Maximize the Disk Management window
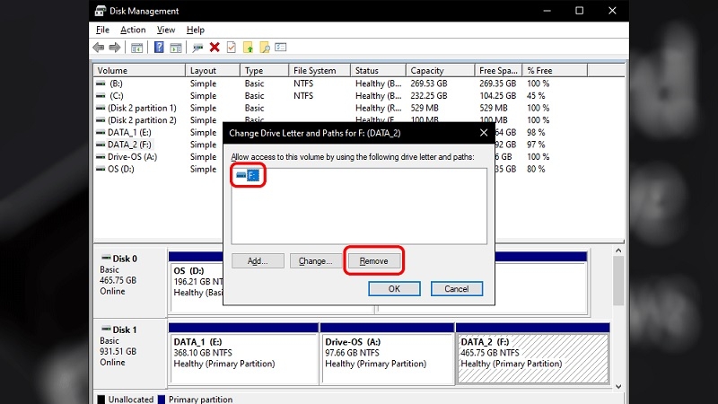The image size is (718, 404). (x=579, y=11)
